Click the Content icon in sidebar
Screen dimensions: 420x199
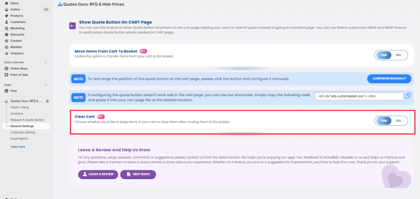[7, 41]
